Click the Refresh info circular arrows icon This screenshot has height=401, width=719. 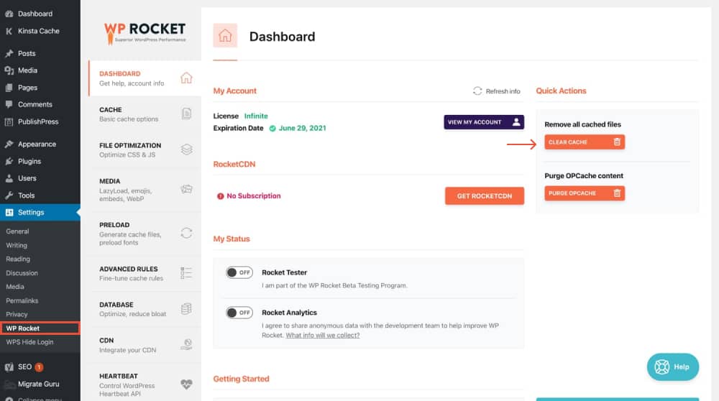477,91
